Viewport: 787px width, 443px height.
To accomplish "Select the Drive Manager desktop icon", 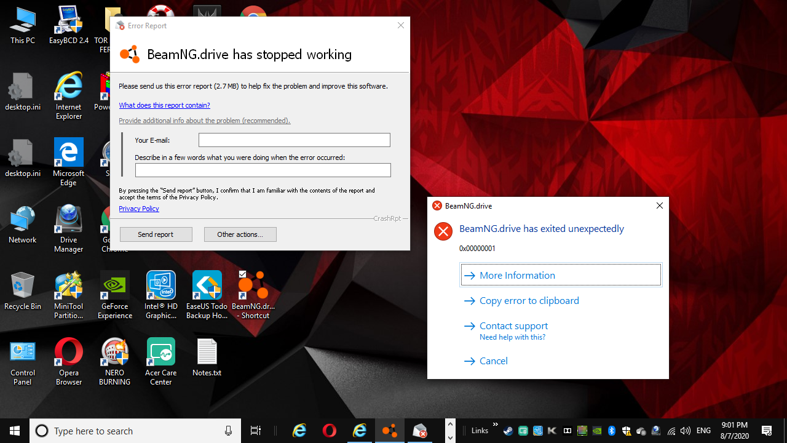I will pyautogui.click(x=69, y=229).
